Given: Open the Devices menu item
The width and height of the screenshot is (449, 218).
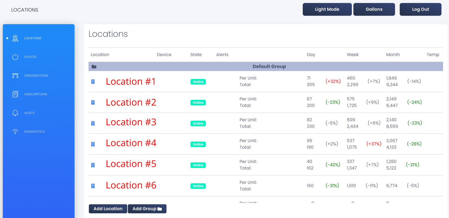Looking at the screenshot, I should click(x=31, y=57).
